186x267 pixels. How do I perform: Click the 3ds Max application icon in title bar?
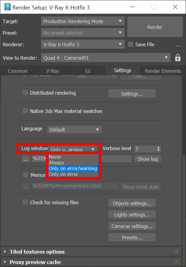pyautogui.click(x=7, y=7)
